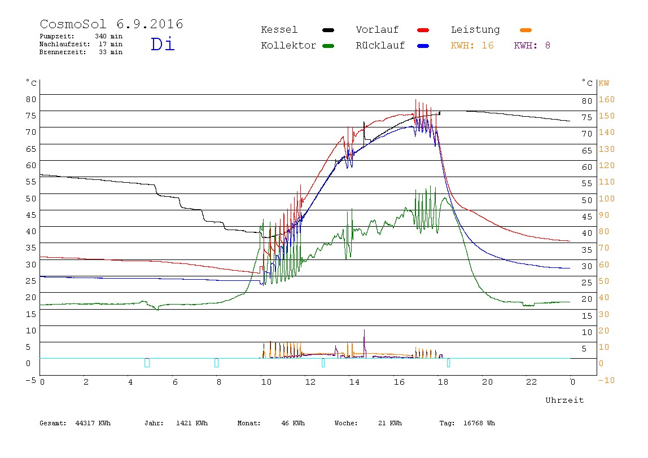Click the left axis '-5' temperature label
The width and height of the screenshot is (648, 458).
(x=31, y=380)
